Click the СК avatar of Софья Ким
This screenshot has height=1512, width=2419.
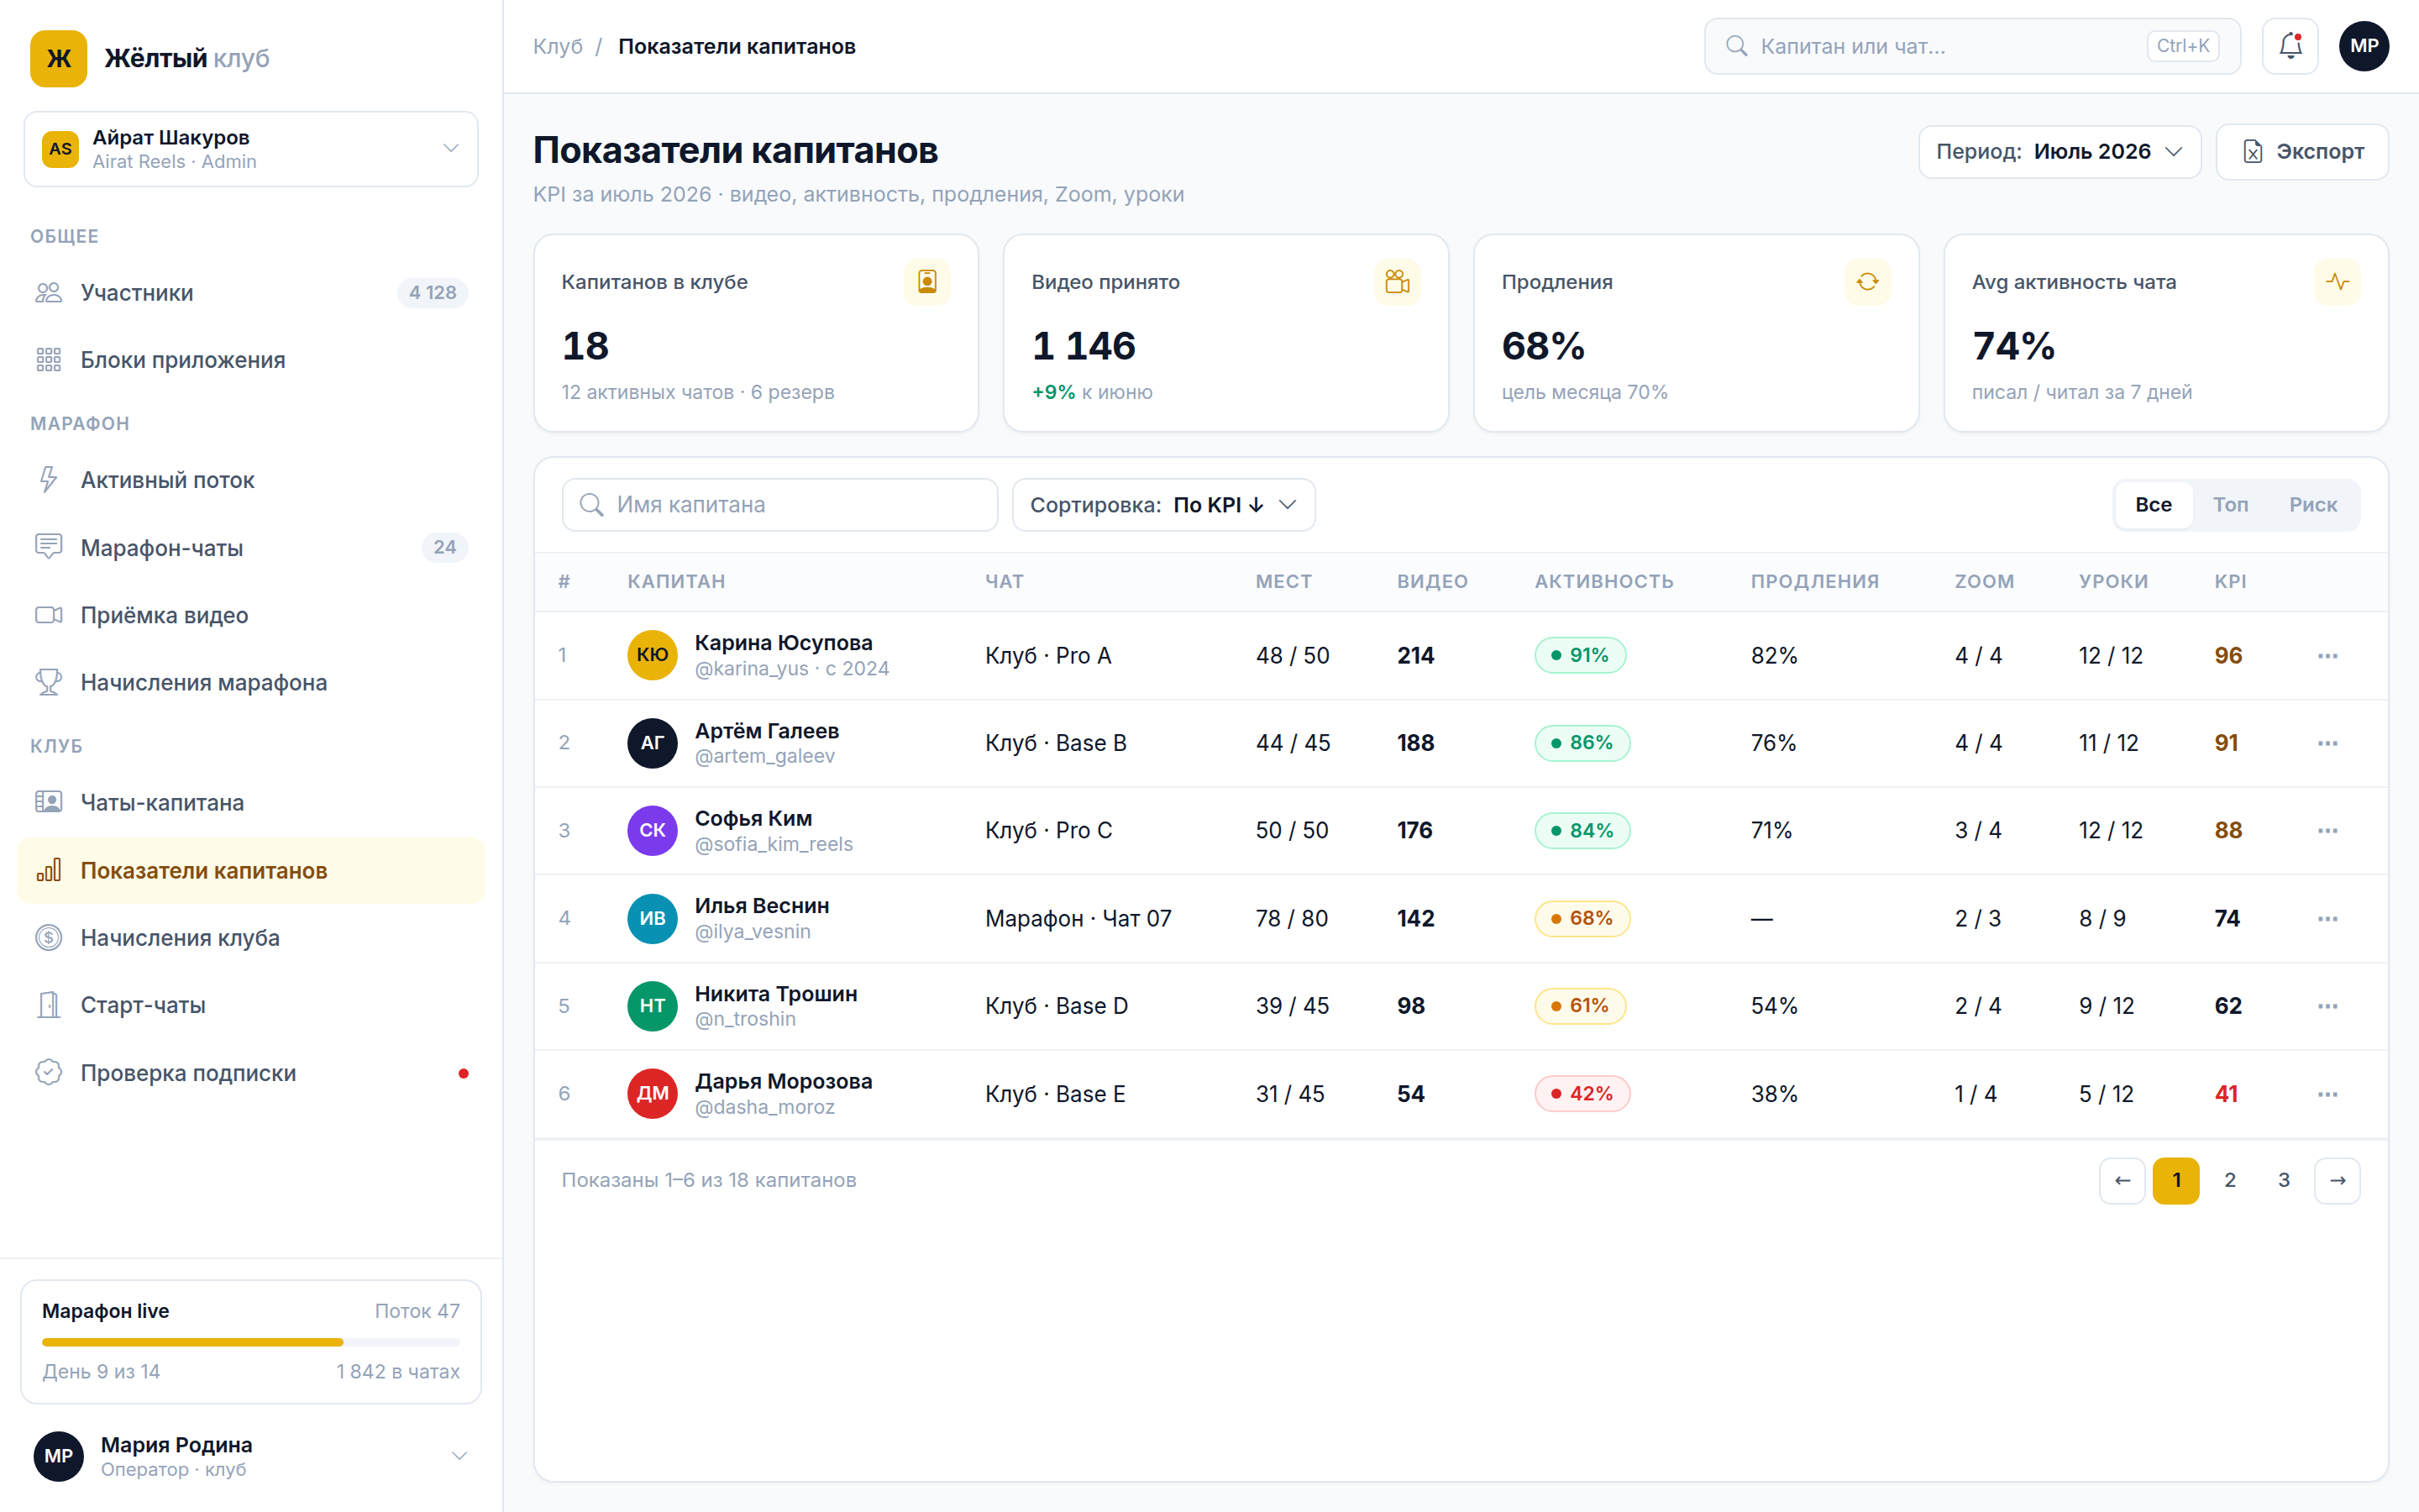pos(652,830)
